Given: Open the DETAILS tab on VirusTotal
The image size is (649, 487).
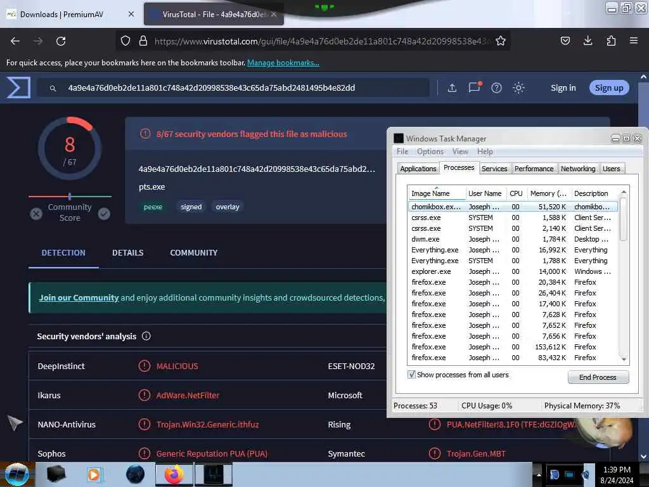Looking at the screenshot, I should click(x=127, y=252).
